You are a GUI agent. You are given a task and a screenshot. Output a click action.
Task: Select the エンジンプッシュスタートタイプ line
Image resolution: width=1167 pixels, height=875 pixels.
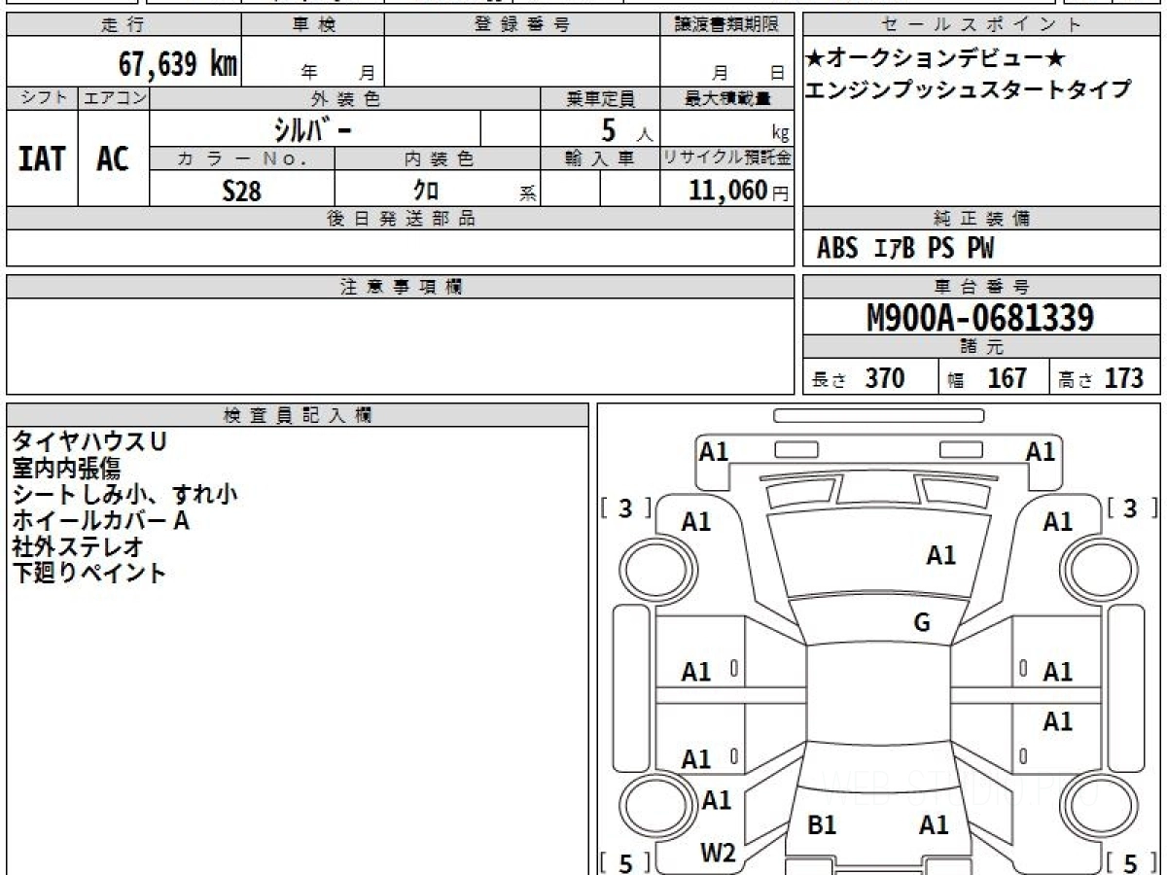[x=968, y=89]
